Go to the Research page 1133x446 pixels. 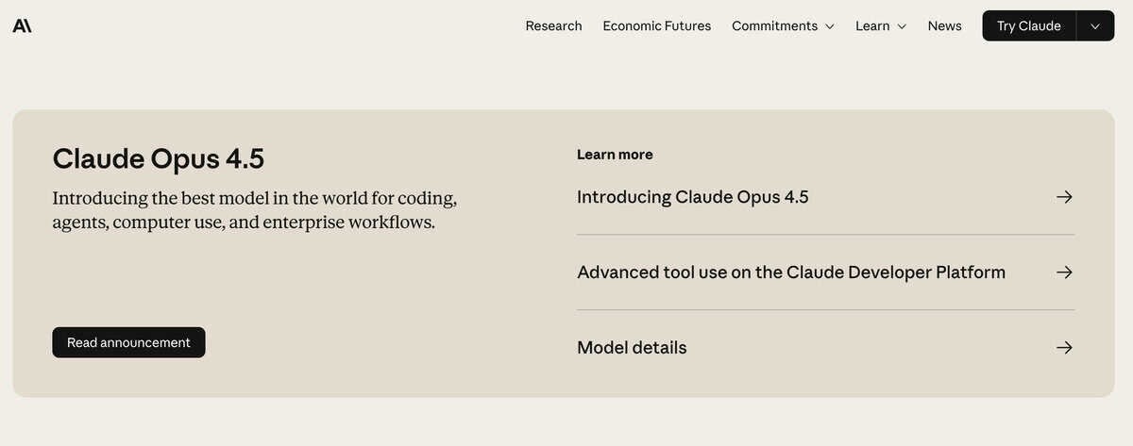[553, 26]
